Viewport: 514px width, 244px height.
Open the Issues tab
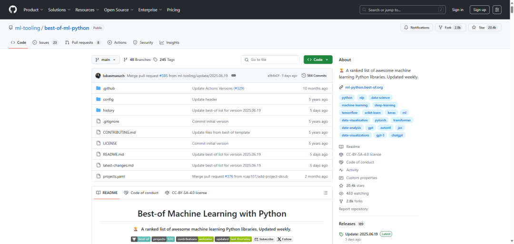[x=45, y=42]
